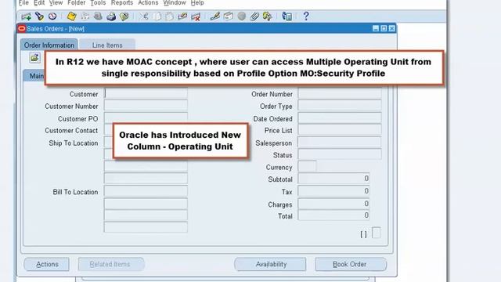Viewport: 501px width, 282px height.
Task: Open the File menu
Action: [x=24, y=3]
